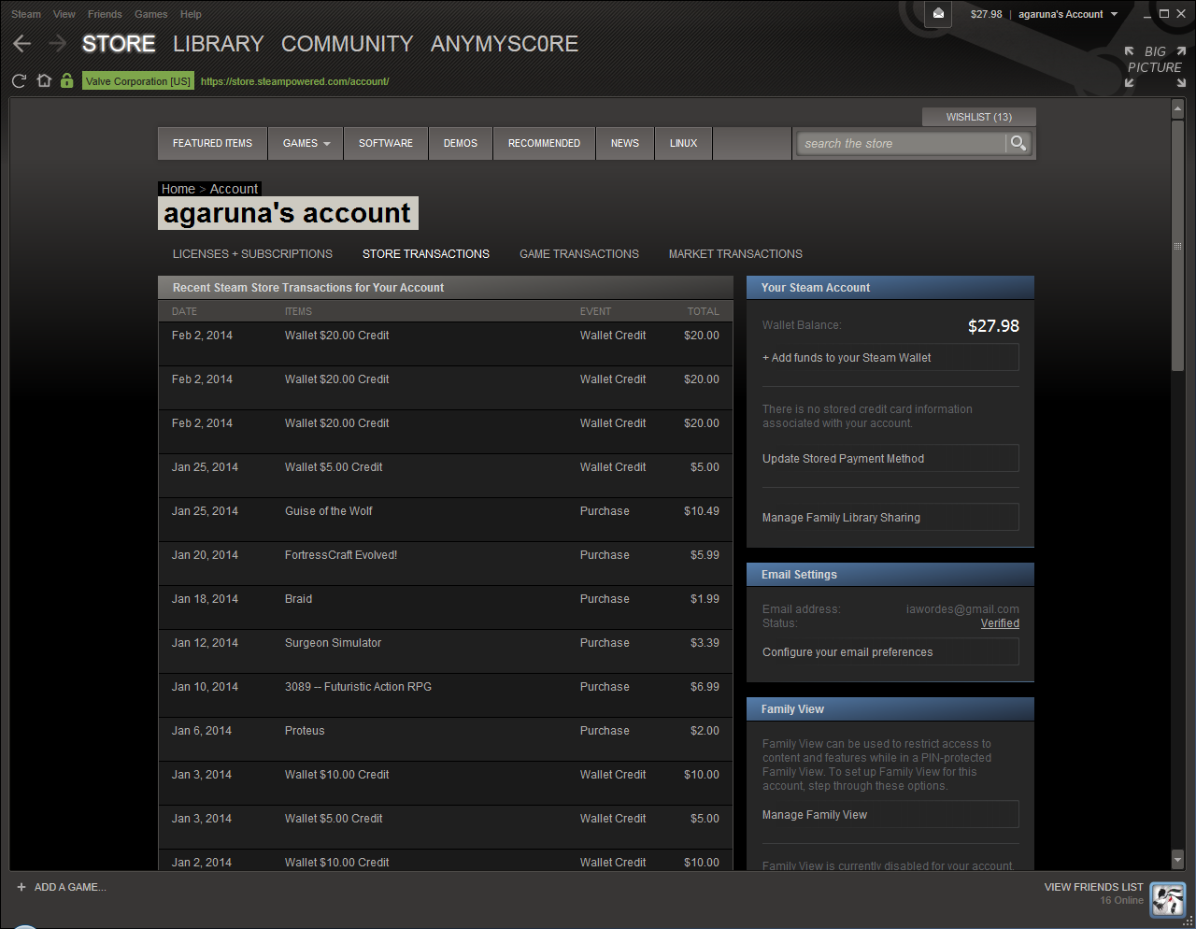Click the store search magnifier icon

(x=1018, y=143)
